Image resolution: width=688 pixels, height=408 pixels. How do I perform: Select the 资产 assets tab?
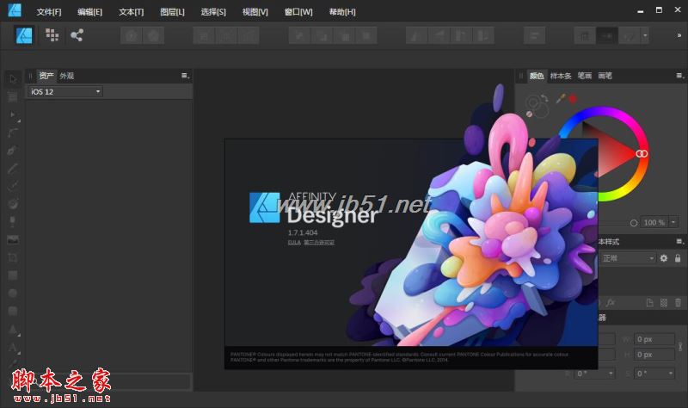pyautogui.click(x=46, y=76)
